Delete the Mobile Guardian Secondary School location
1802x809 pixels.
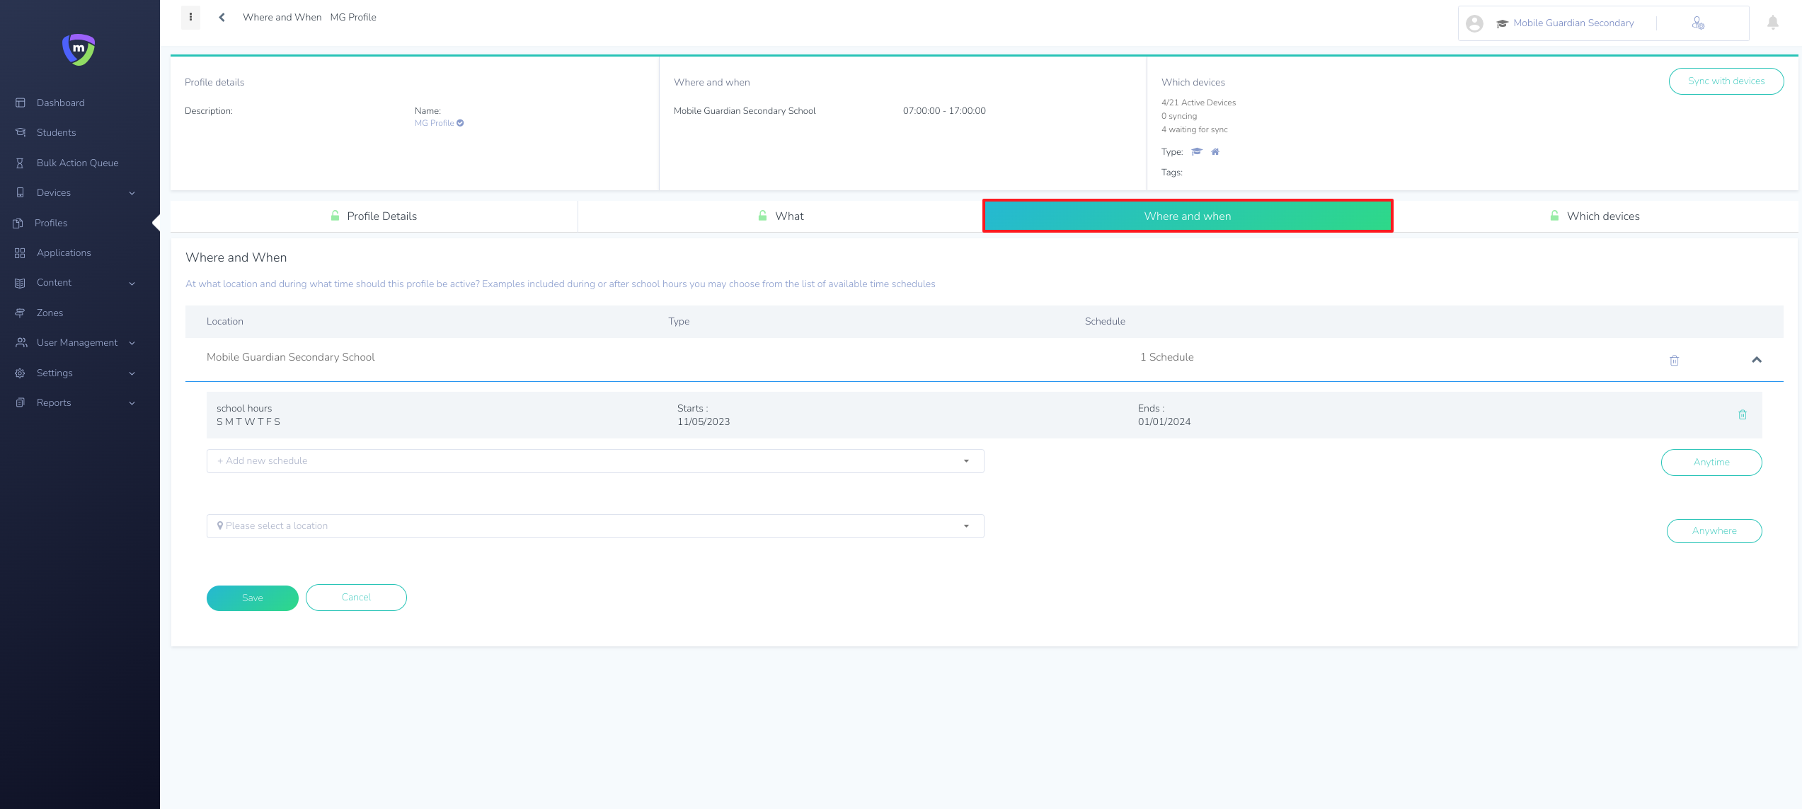pos(1675,361)
